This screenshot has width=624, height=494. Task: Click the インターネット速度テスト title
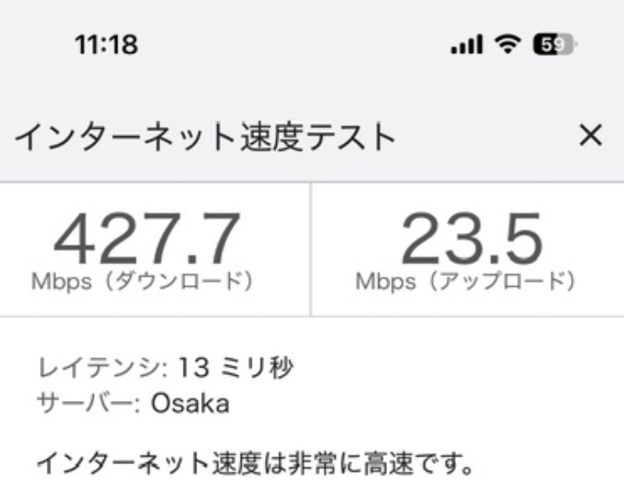point(206,138)
